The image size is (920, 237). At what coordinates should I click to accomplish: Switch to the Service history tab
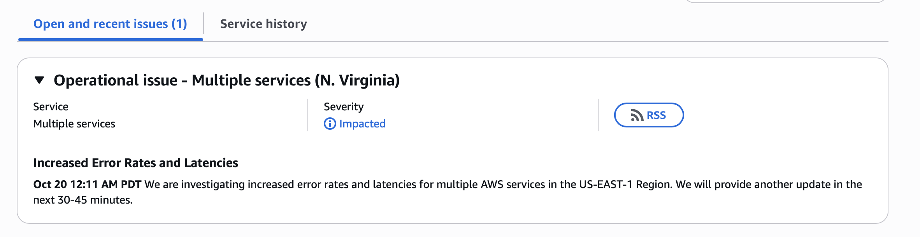coord(263,24)
